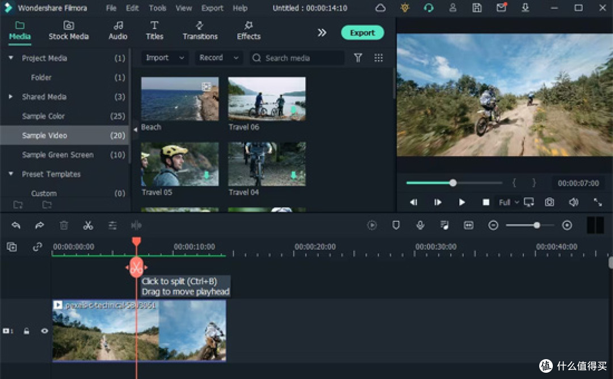
Task: Open the voiceover microphone icon
Action: pos(420,225)
